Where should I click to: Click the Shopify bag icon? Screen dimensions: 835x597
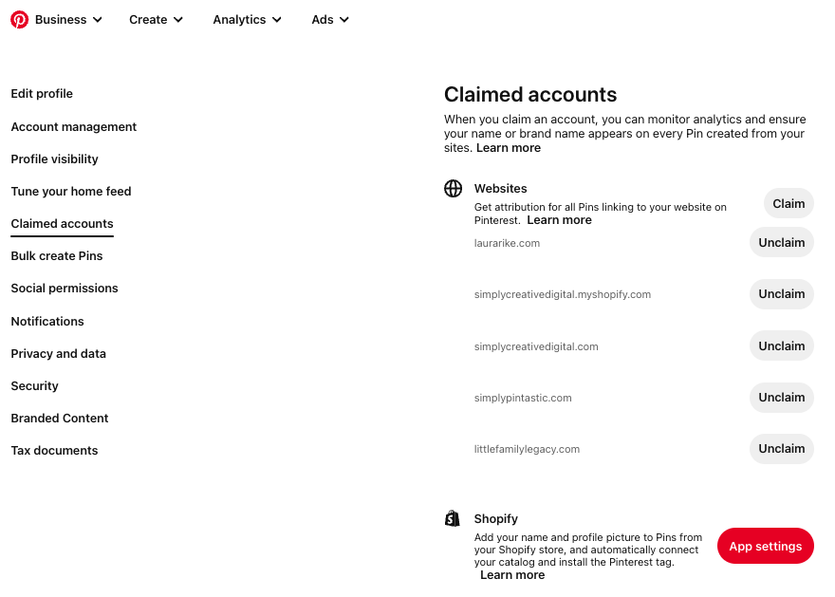(453, 518)
